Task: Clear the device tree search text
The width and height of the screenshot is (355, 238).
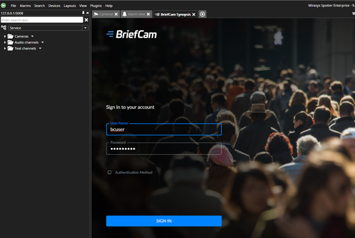Action: (x=86, y=20)
